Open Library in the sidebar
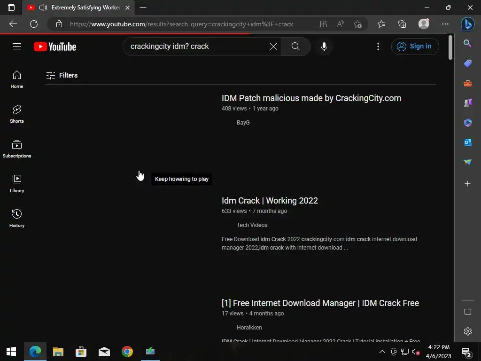This screenshot has width=481, height=361. tap(17, 184)
